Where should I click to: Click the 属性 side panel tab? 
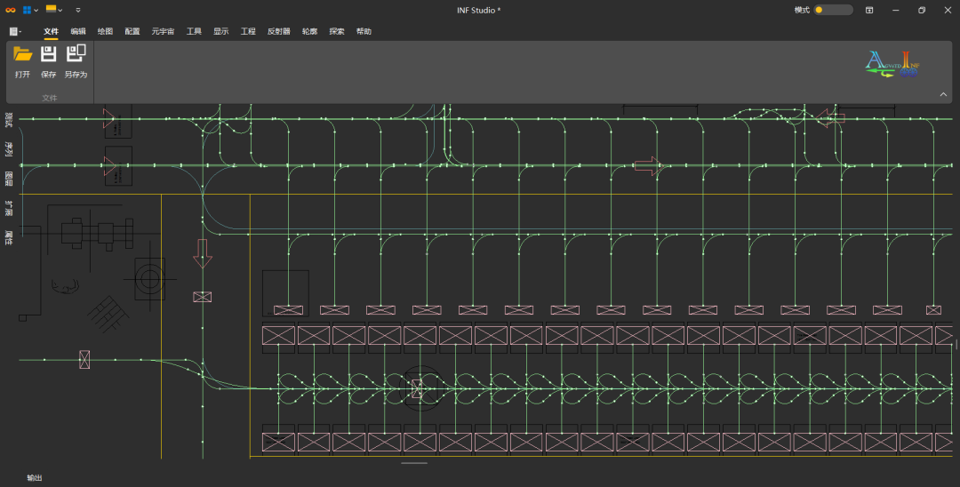tap(9, 237)
